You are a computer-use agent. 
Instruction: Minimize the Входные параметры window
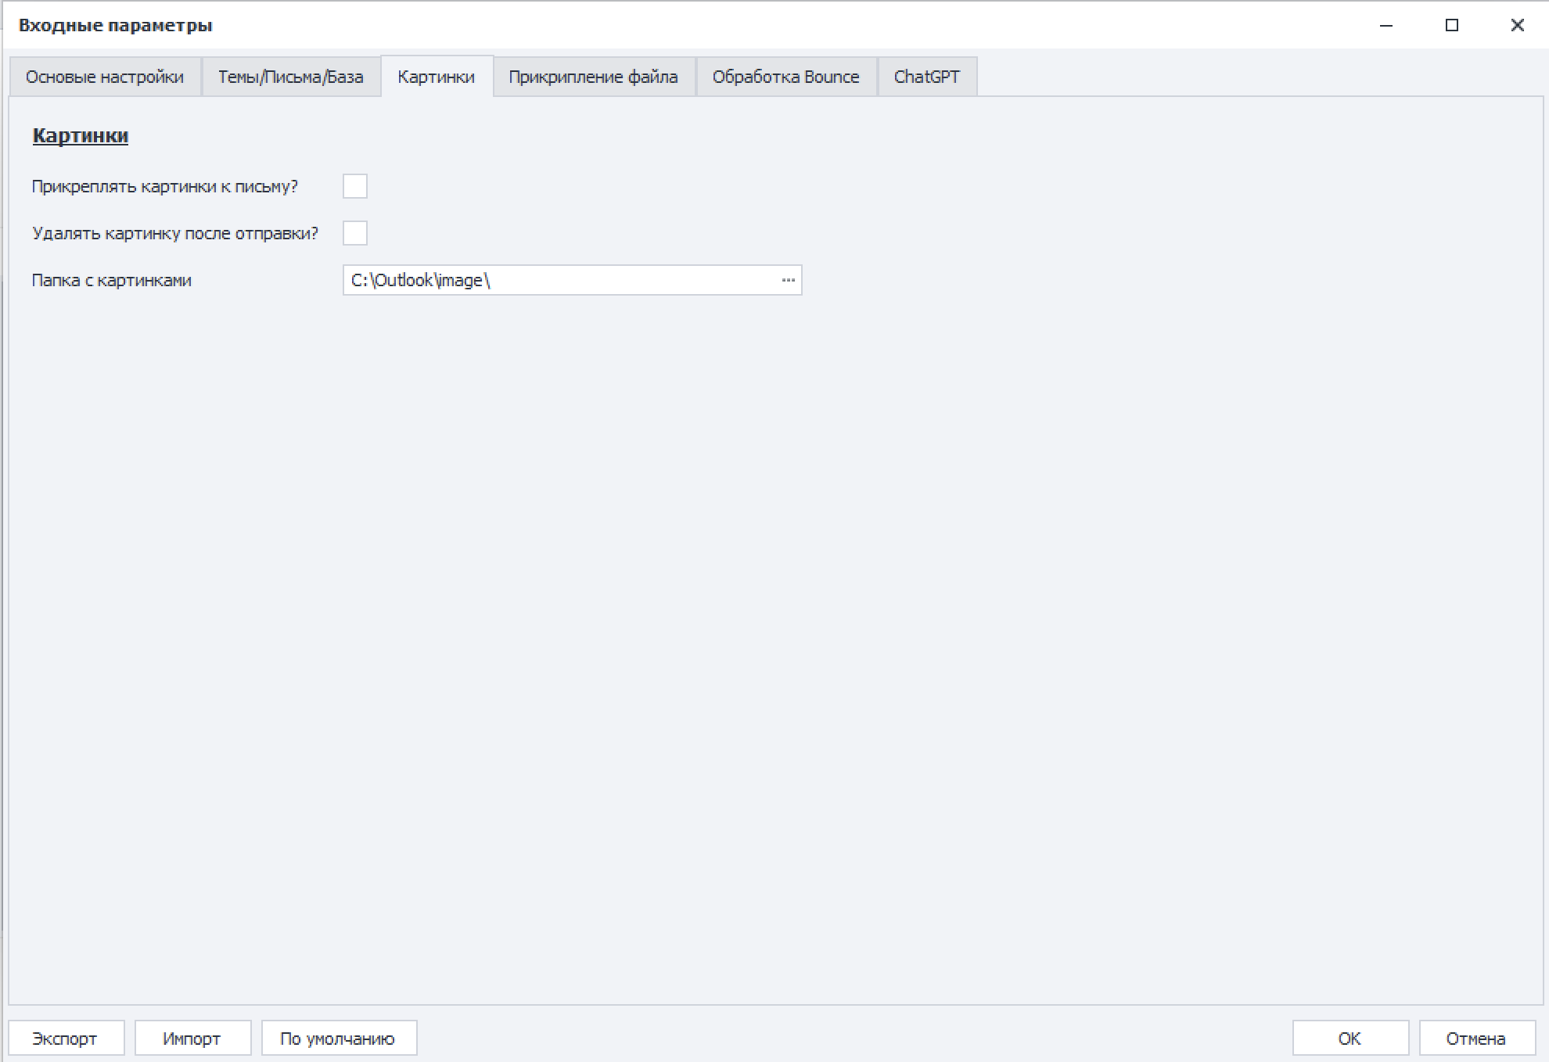point(1386,25)
